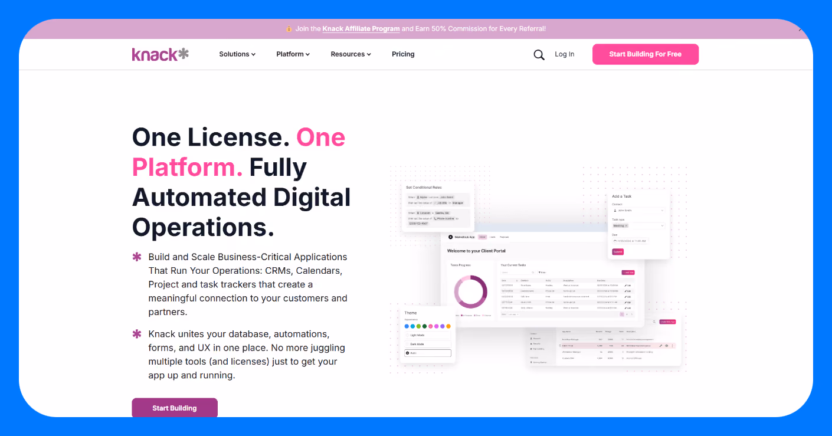This screenshot has height=436, width=832.
Task: Click the Start Building For Free button
Action: pos(646,54)
